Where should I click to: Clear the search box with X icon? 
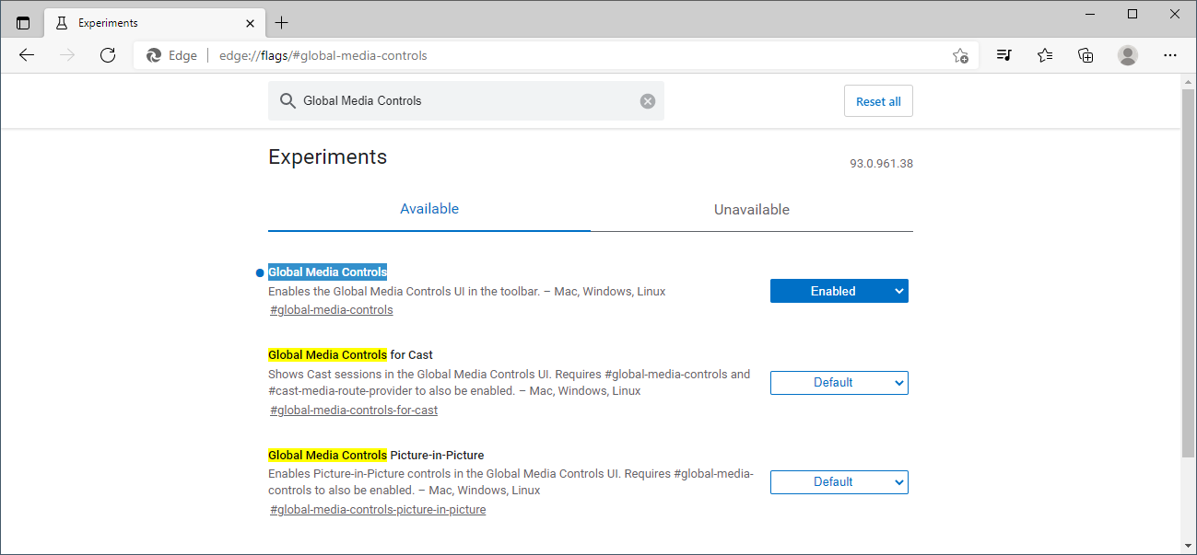648,101
